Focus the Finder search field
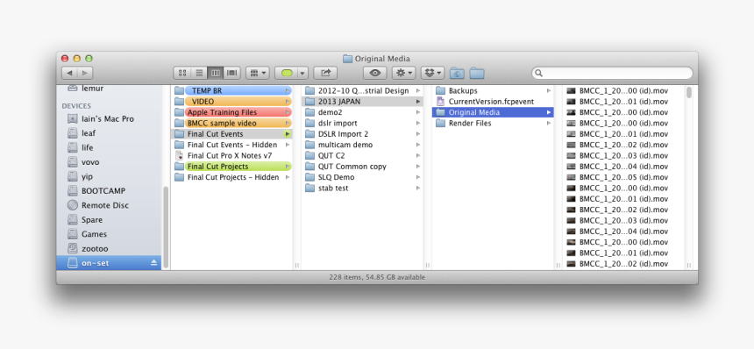Screen dimensions: 754x349 612,73
